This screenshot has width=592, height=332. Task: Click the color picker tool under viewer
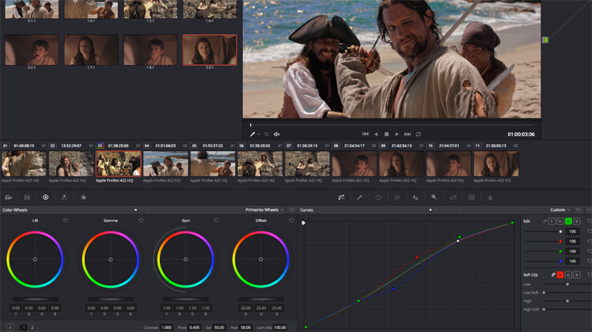[253, 134]
